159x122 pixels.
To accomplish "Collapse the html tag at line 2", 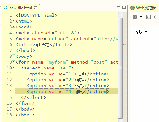I will pyautogui.click(x=14, y=21).
